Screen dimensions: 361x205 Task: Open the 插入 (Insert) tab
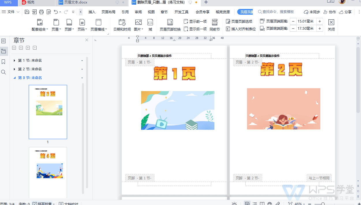click(92, 12)
